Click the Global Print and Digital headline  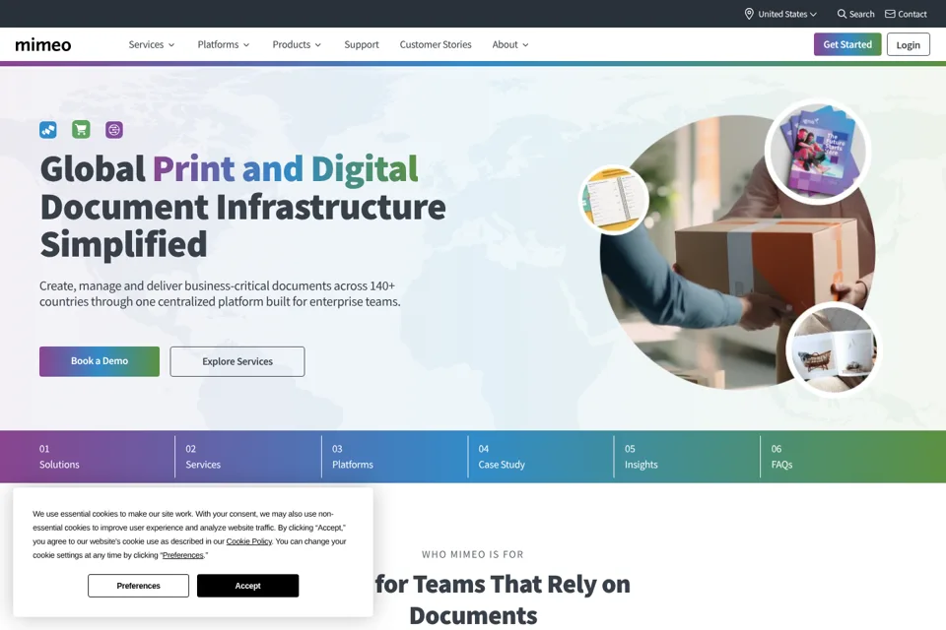(x=243, y=206)
